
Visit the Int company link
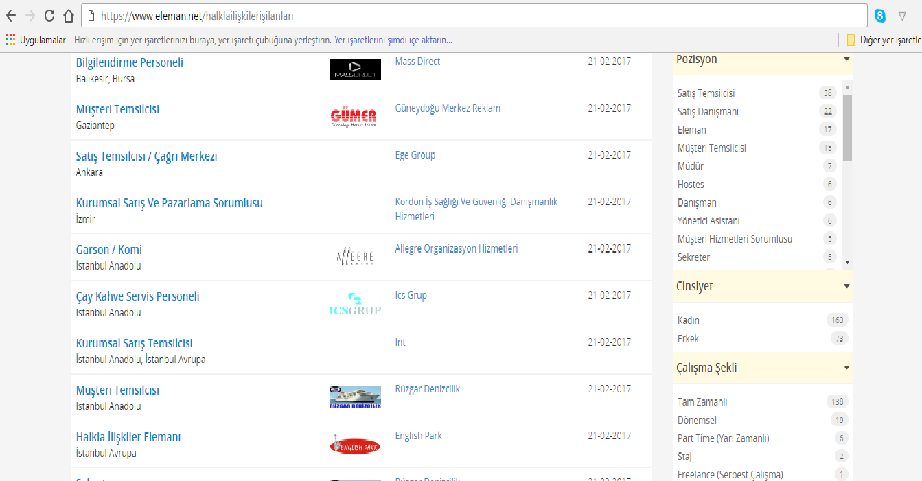point(400,342)
